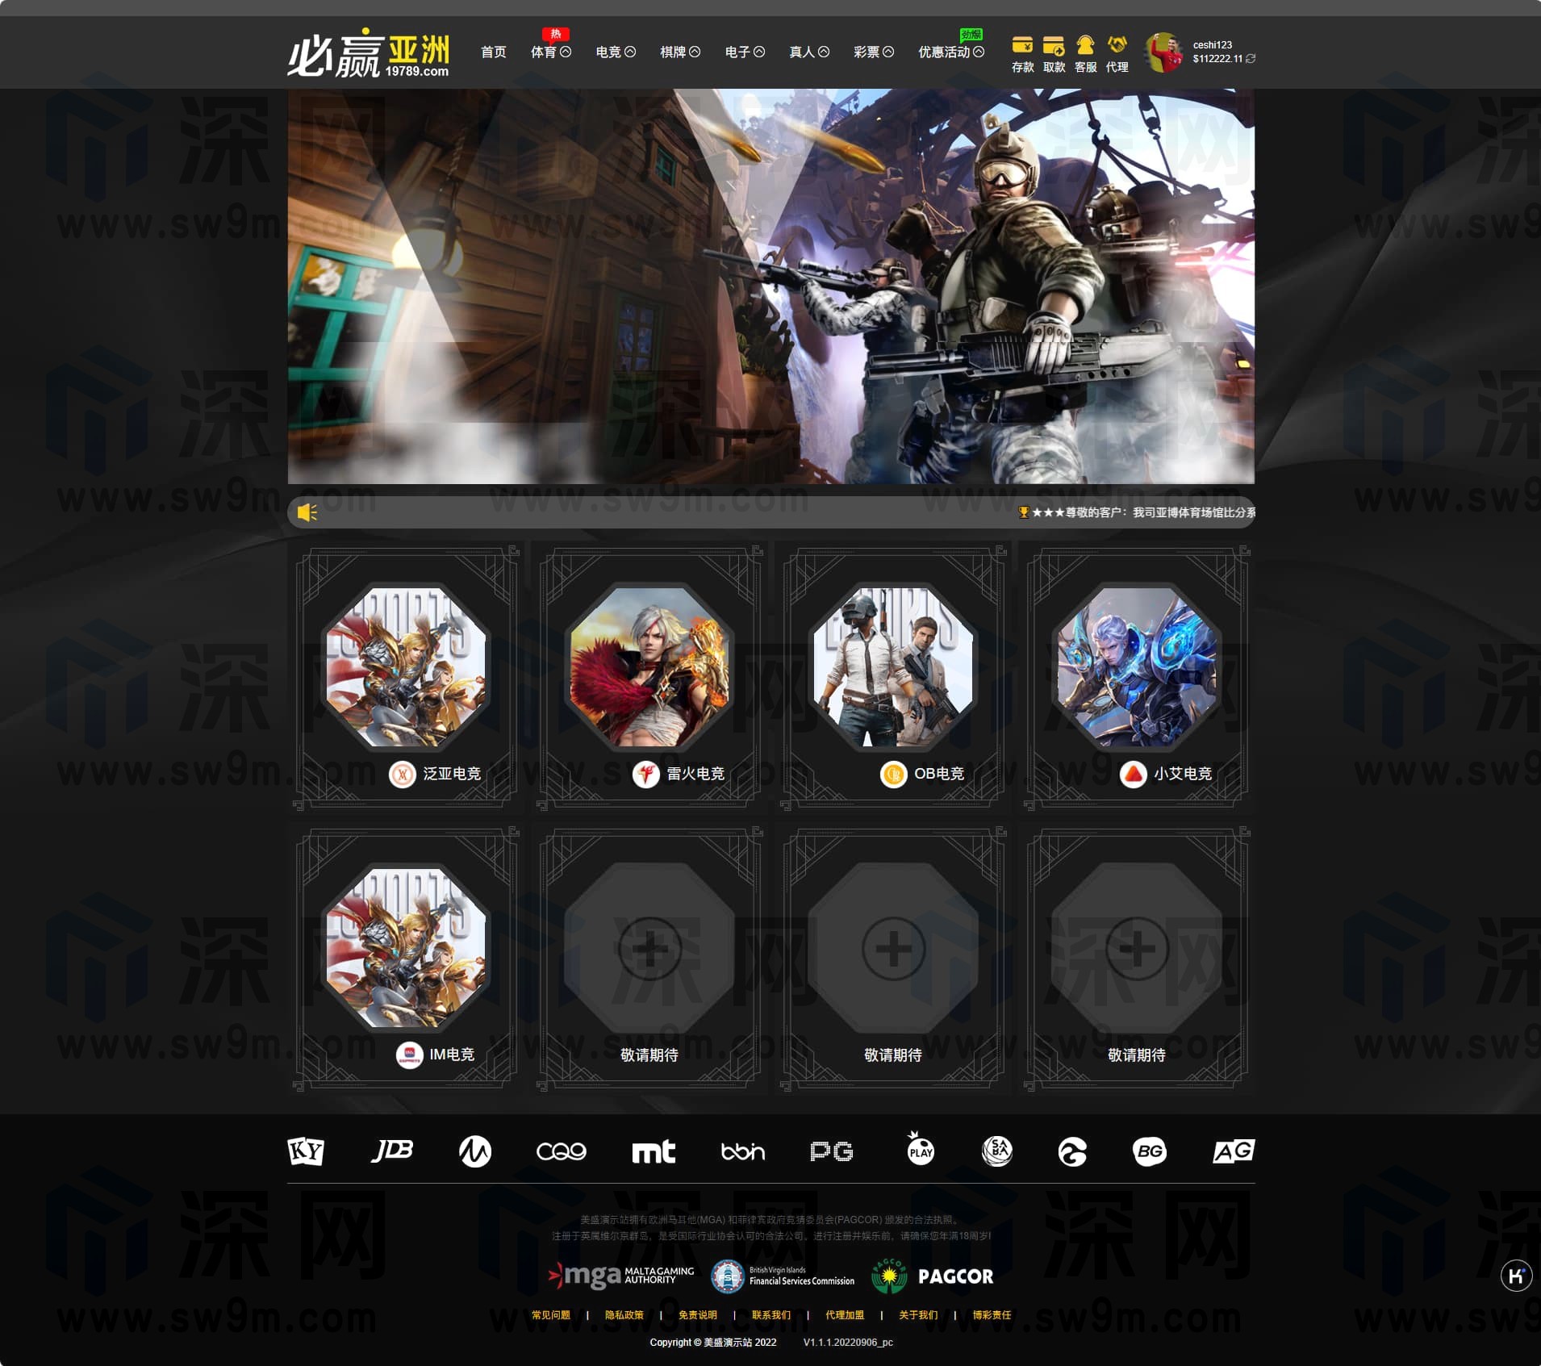Open the 彩票 lottery menu
Image resolution: width=1541 pixels, height=1366 pixels.
873,52
